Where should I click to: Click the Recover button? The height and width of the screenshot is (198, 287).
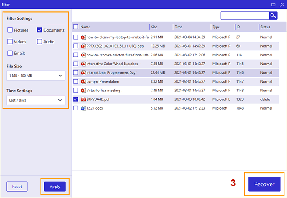[x=264, y=185]
